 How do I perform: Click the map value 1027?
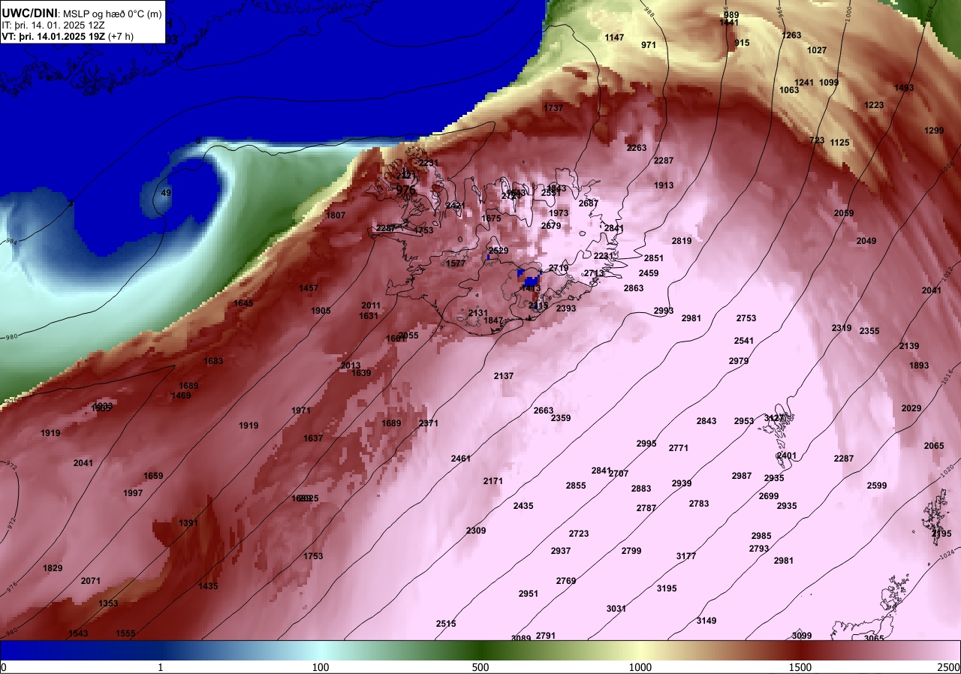tap(817, 50)
